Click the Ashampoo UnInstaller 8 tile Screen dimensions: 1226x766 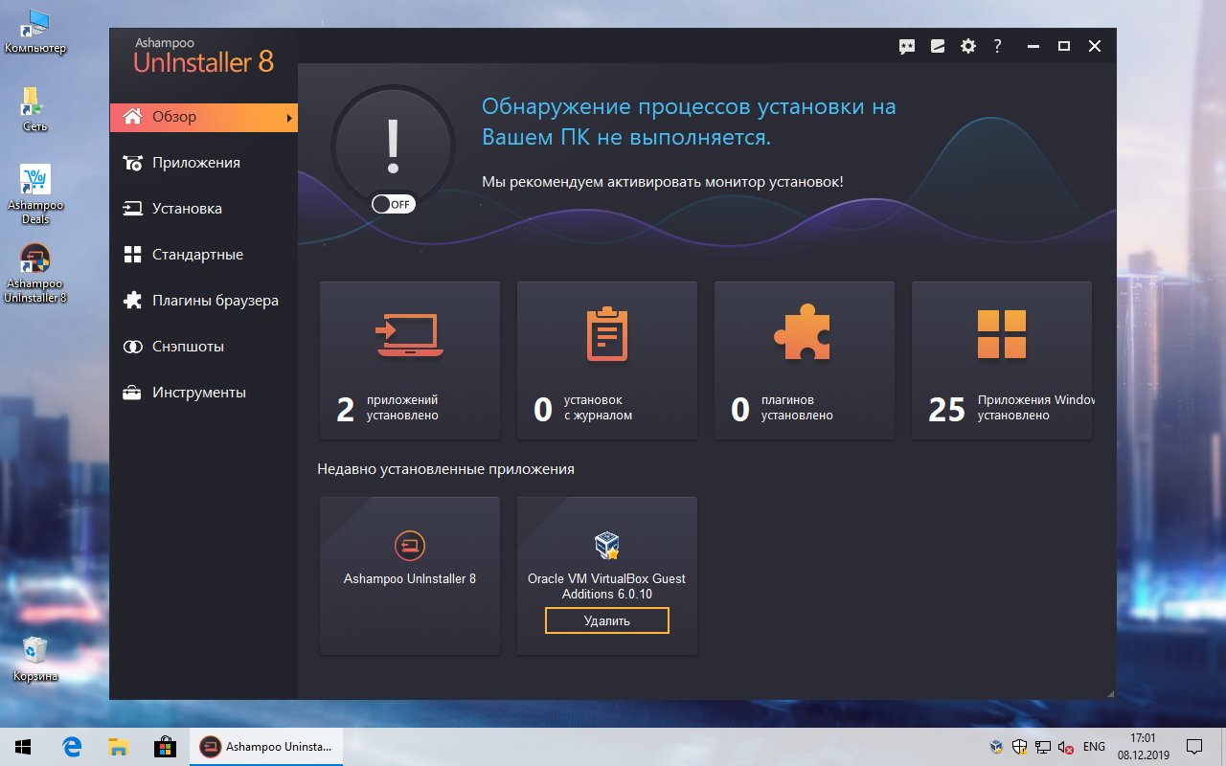[x=410, y=574]
